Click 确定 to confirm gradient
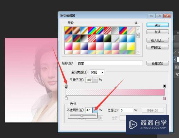 coord(158,25)
